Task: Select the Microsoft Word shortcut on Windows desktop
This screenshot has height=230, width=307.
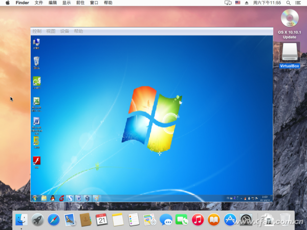Action: (x=36, y=126)
